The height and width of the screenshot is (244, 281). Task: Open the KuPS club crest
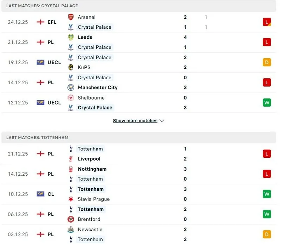71,67
